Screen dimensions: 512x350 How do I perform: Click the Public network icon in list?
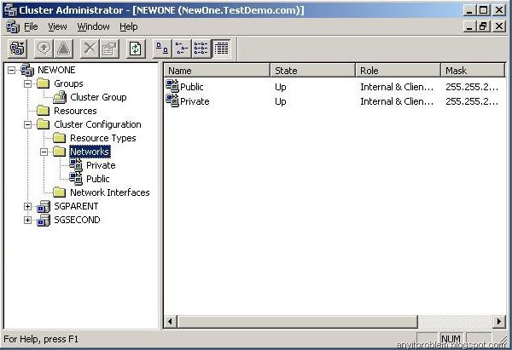[172, 86]
